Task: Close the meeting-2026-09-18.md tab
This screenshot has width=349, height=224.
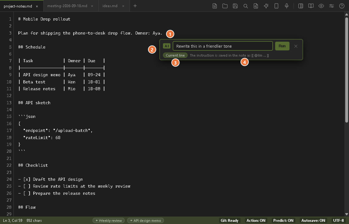Action: [92, 6]
